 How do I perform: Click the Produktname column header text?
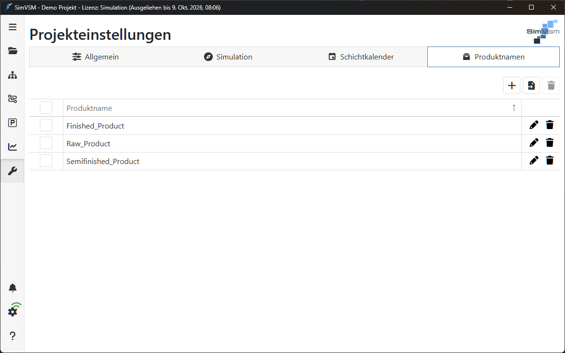coord(89,108)
